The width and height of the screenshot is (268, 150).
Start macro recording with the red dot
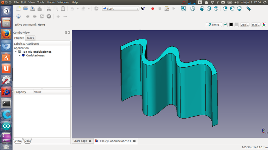pyautogui.click(x=152, y=9)
